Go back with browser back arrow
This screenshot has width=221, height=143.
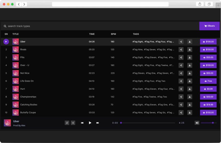19,4
